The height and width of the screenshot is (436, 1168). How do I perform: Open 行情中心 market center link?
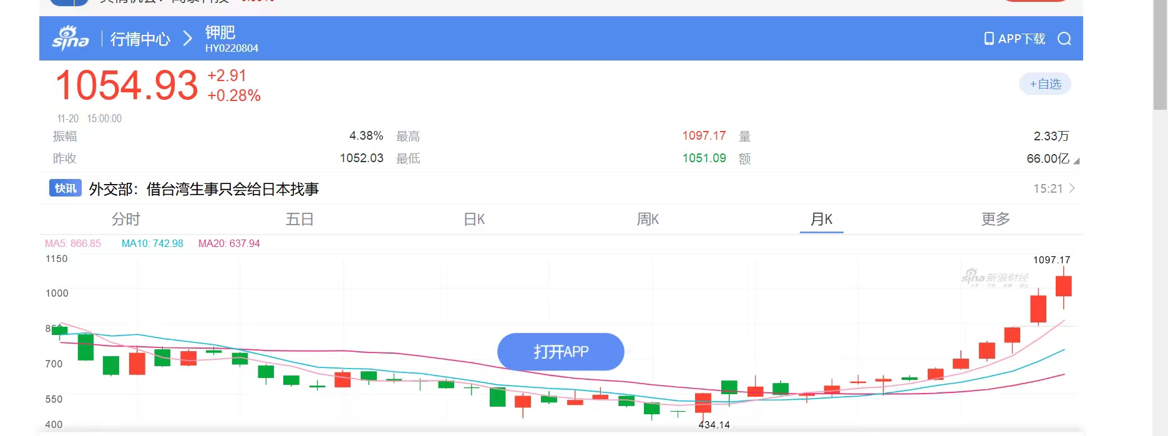pos(140,39)
